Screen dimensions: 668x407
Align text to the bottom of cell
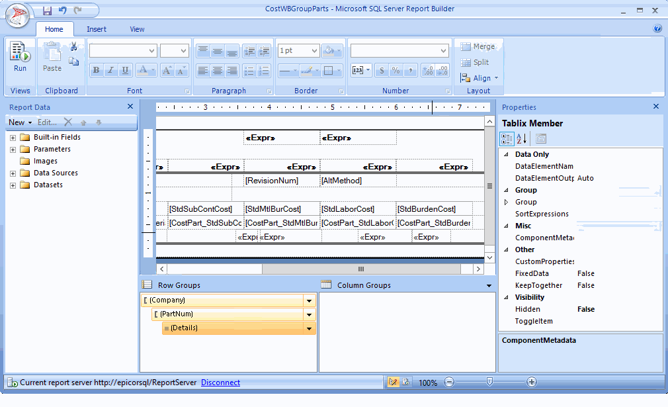click(232, 51)
